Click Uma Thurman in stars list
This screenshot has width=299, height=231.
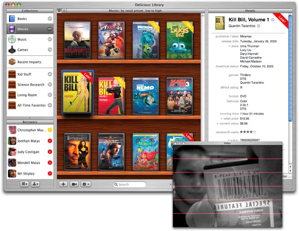(249, 46)
